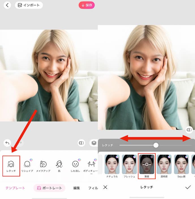The width and height of the screenshot is (195, 199).
Task: Tap the greyed-out redo arrow
Action: click(20, 143)
